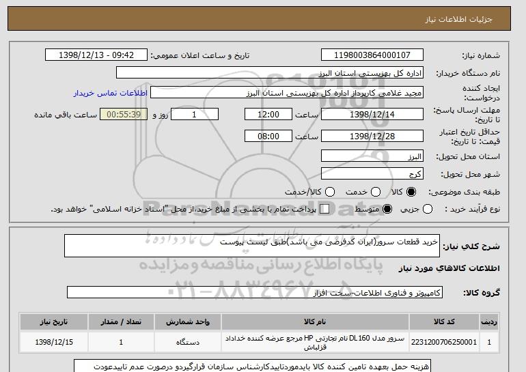Click the delivery city کرج field

coord(372,173)
